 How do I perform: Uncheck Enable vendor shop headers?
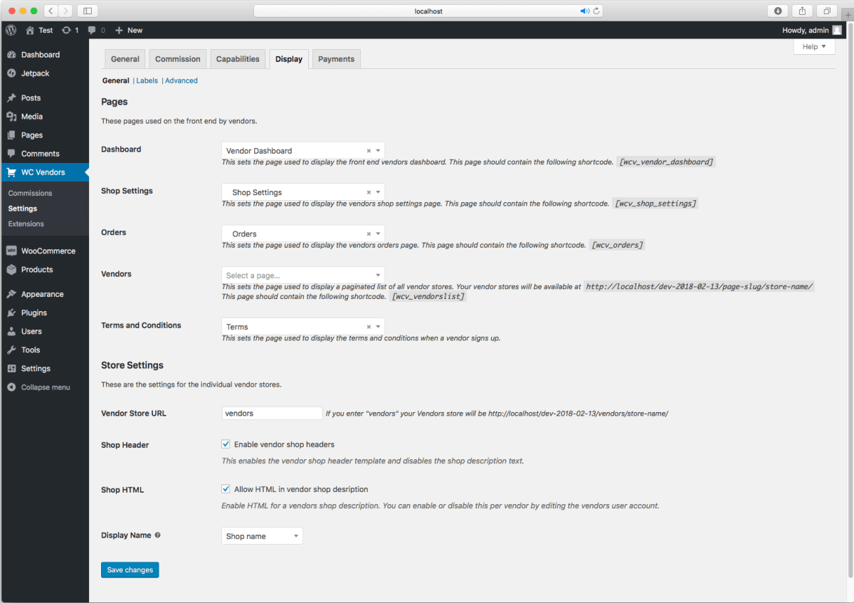coord(226,444)
